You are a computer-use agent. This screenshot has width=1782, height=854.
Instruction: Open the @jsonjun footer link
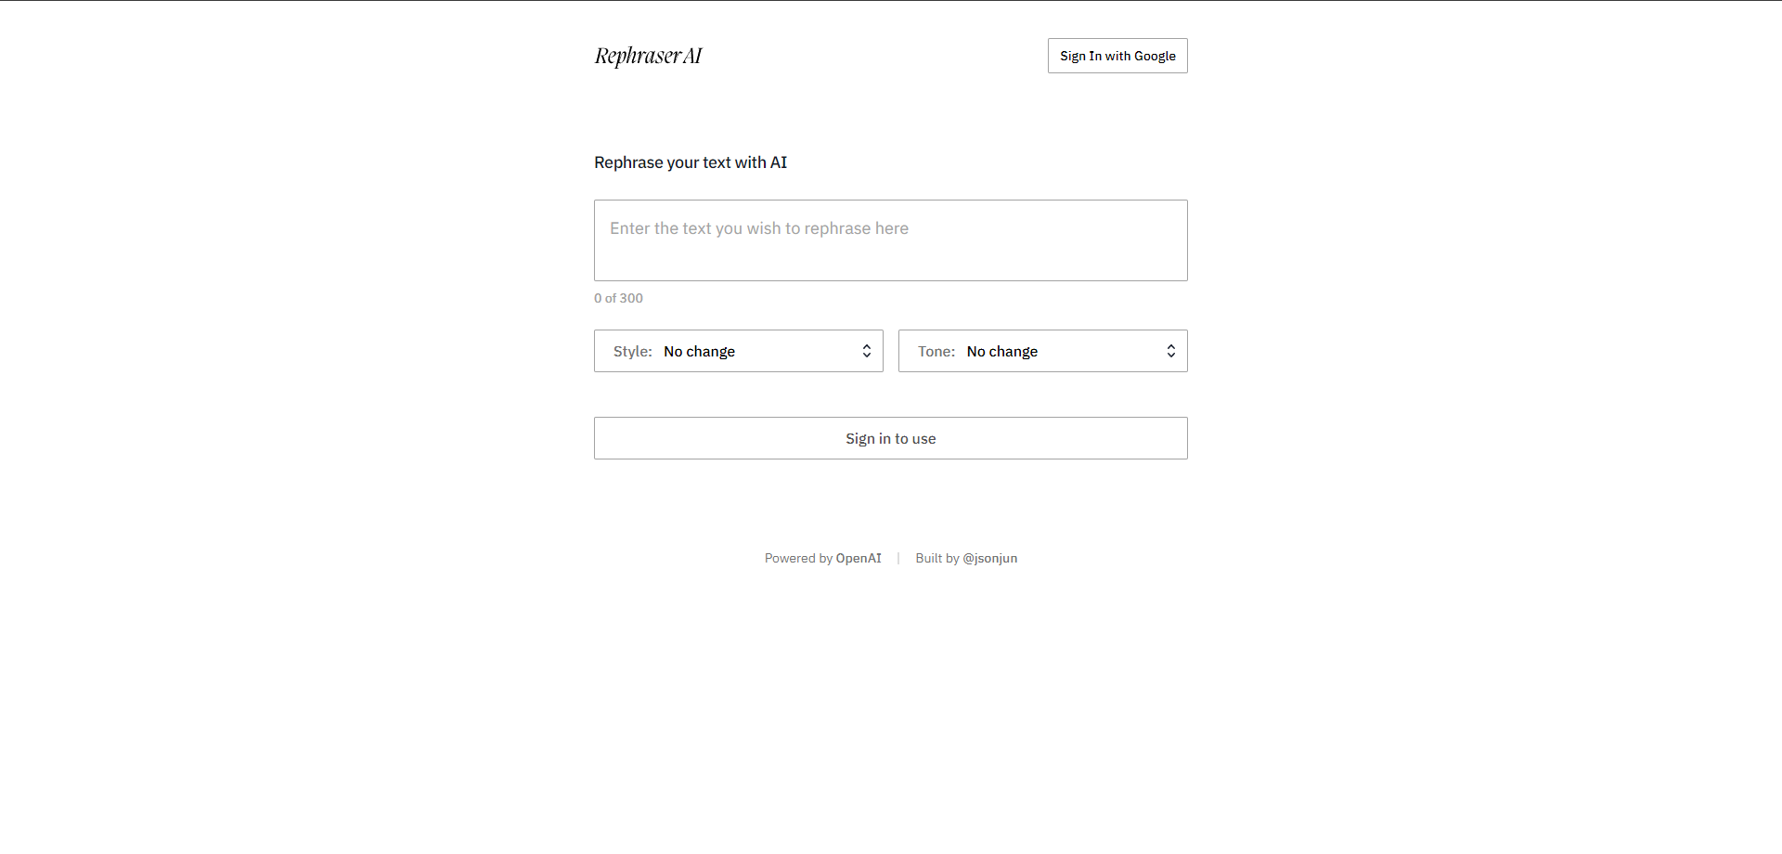pos(990,558)
